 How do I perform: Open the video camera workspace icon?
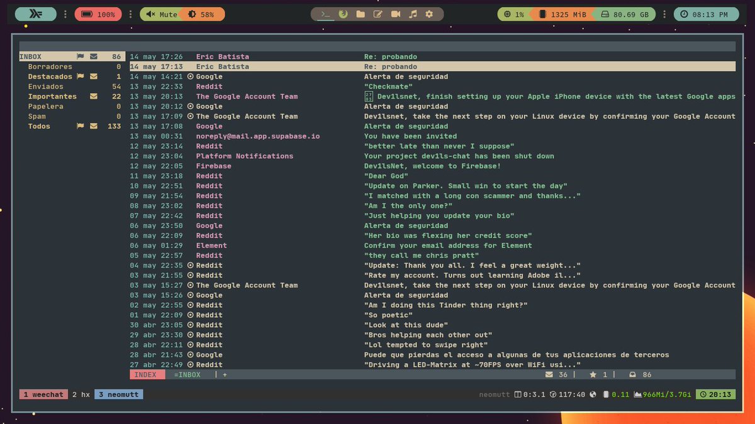396,14
